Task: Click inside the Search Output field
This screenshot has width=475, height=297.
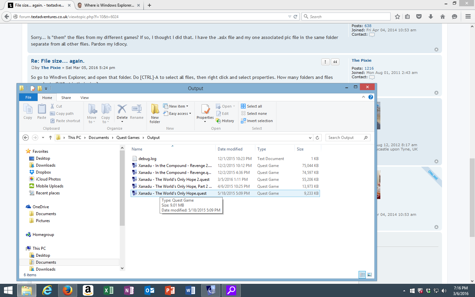Action: click(343, 138)
